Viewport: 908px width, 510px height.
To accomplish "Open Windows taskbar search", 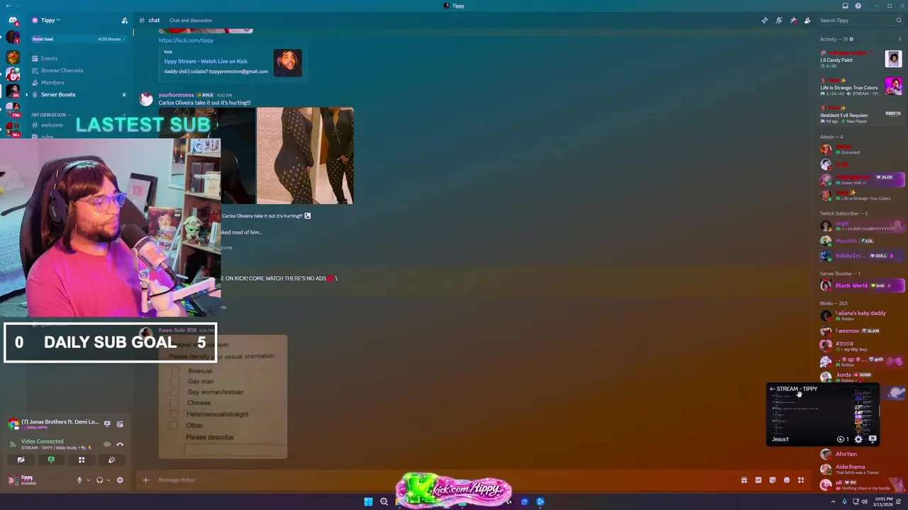I will [384, 501].
